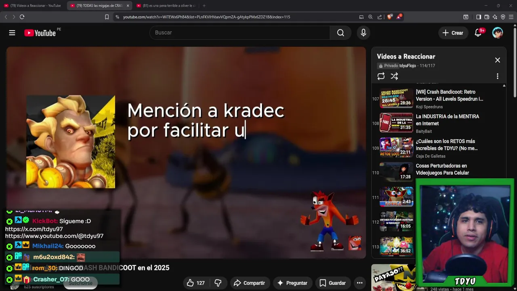Open playlist item 111 thumbnail

tap(396, 197)
